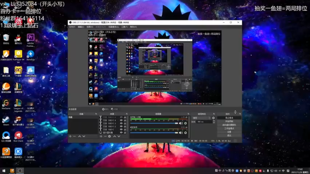310x174 pixels.
Task: Open settings gear for 桌面音频 channel
Action: 186,133
